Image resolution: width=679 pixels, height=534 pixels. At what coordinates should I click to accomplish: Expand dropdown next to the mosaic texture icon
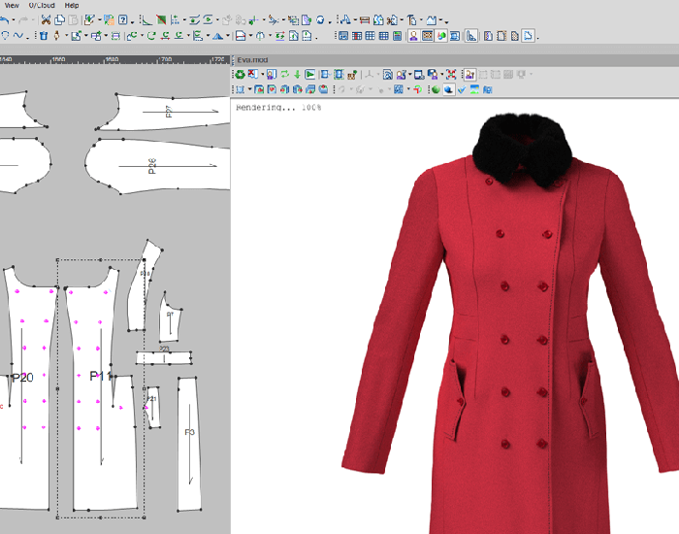pos(408,89)
